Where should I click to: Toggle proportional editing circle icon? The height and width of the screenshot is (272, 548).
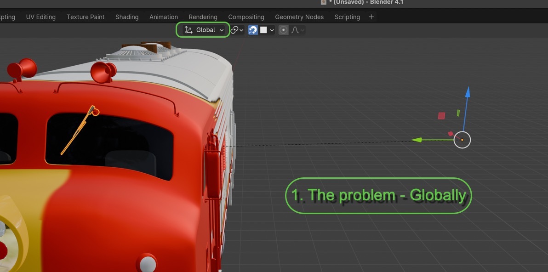coord(284,30)
